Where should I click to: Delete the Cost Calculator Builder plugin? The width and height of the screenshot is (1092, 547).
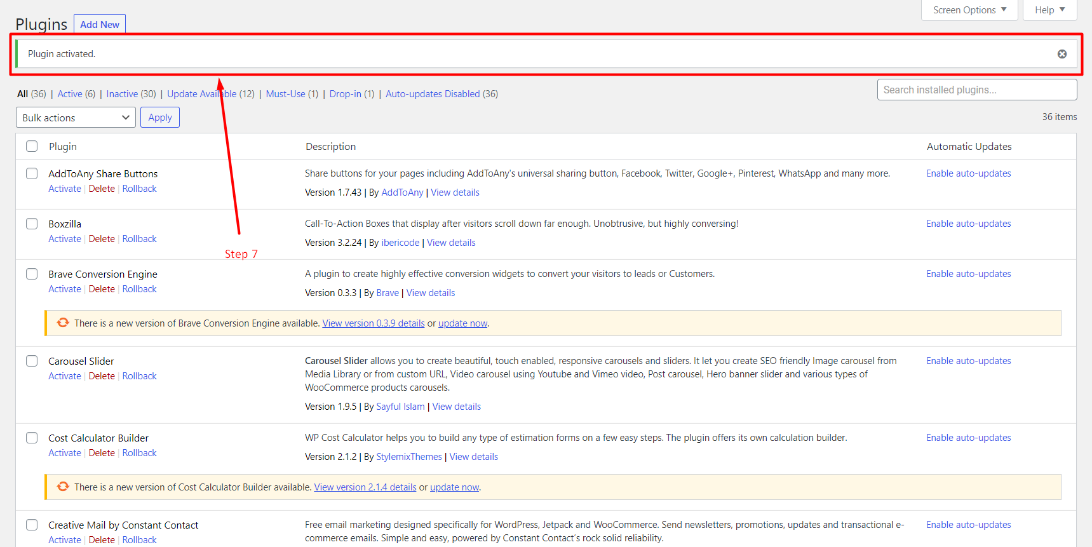[102, 453]
